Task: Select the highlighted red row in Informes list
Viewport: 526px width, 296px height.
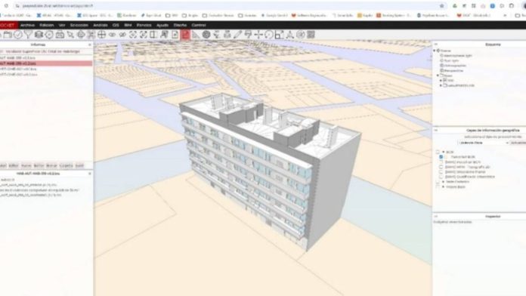Action: pyautogui.click(x=46, y=63)
